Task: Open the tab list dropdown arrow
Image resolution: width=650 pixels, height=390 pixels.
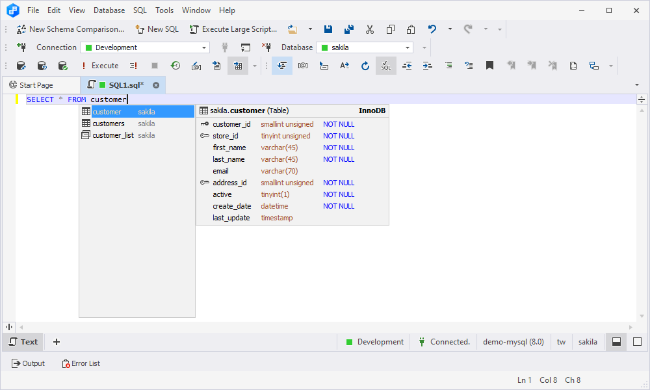Action: click(x=637, y=85)
